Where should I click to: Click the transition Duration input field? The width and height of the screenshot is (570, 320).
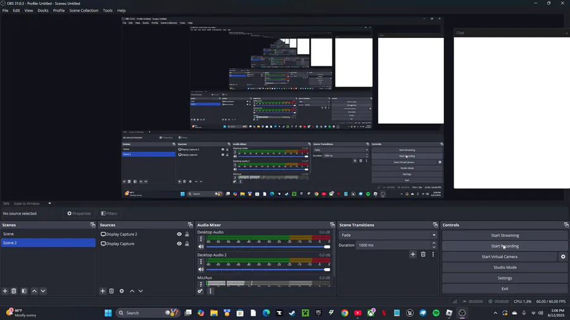(393, 245)
